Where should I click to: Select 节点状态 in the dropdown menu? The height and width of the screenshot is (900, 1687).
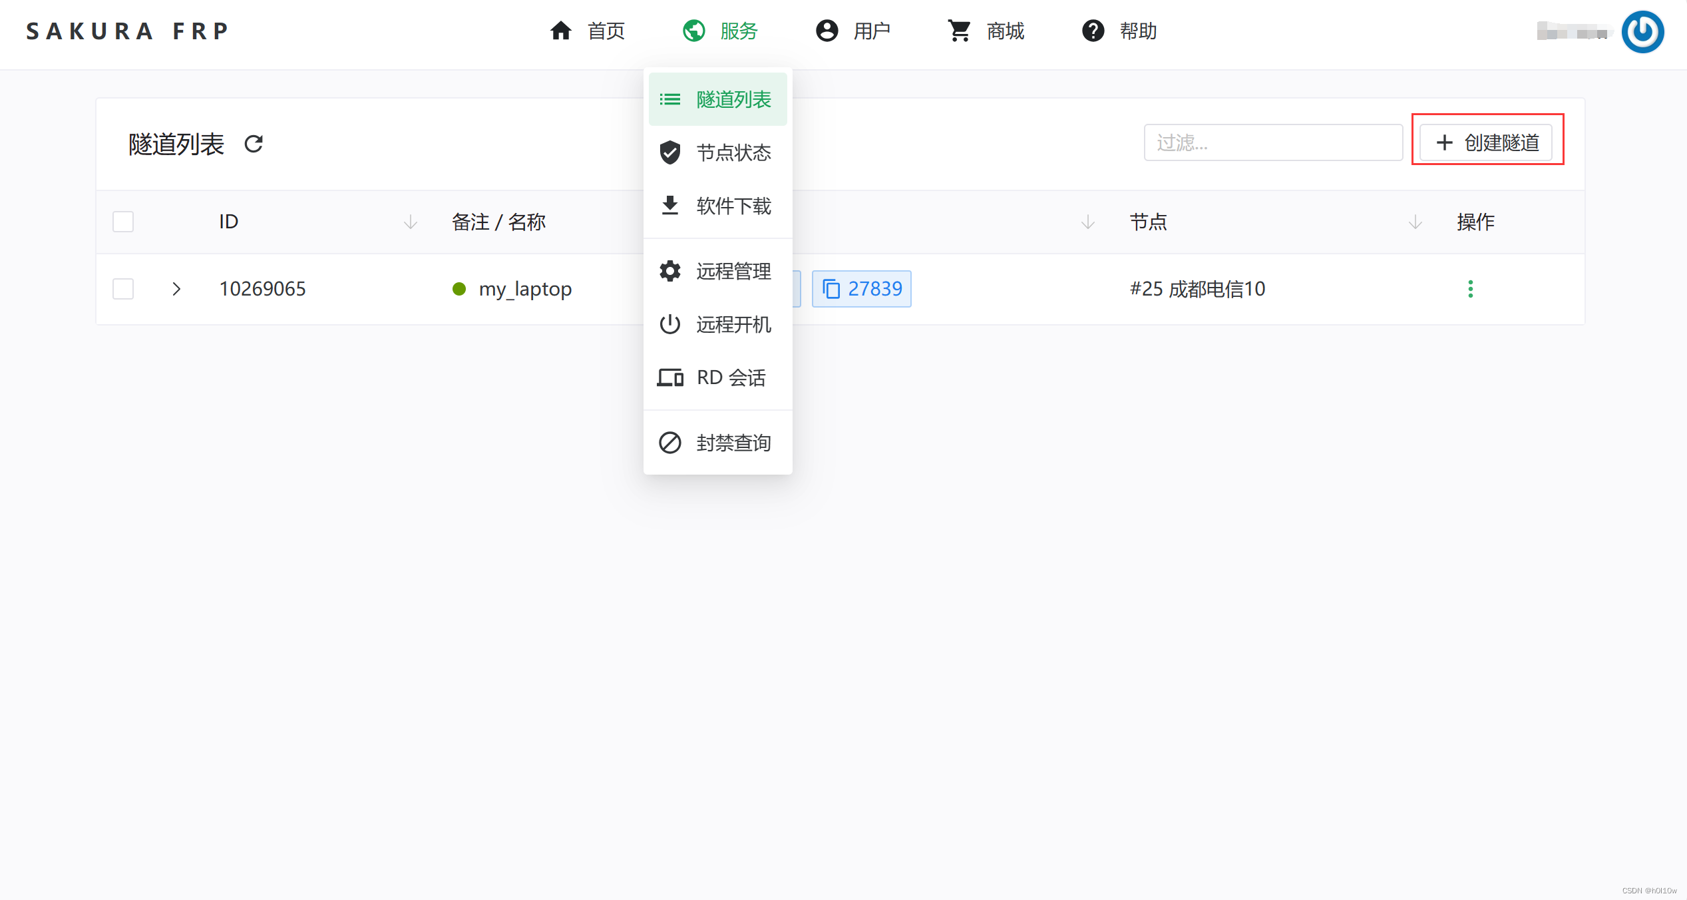coord(718,152)
